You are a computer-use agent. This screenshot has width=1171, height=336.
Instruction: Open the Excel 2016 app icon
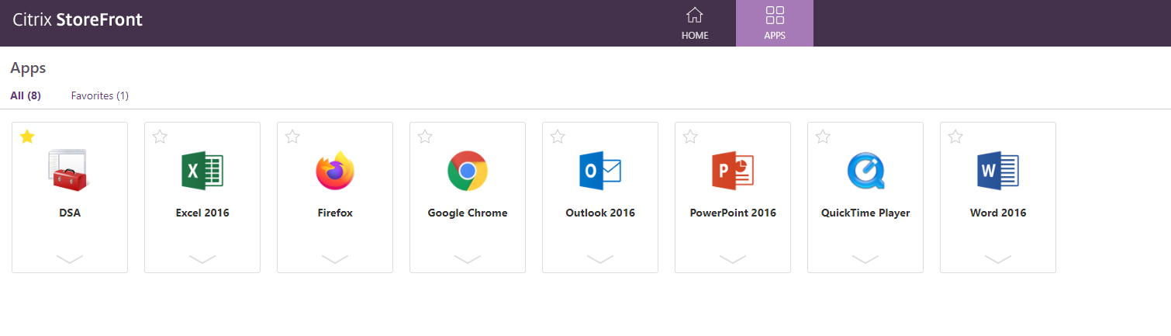pos(202,171)
